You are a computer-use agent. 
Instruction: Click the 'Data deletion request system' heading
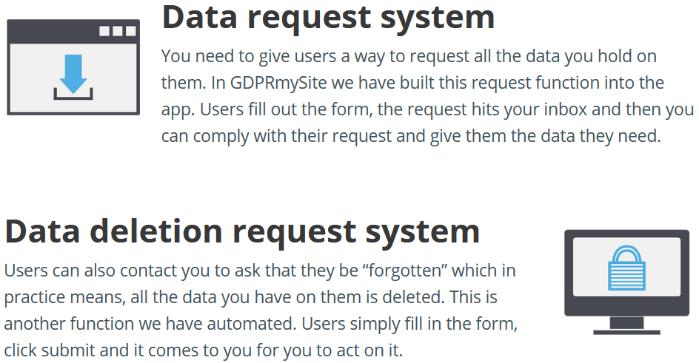tap(242, 231)
